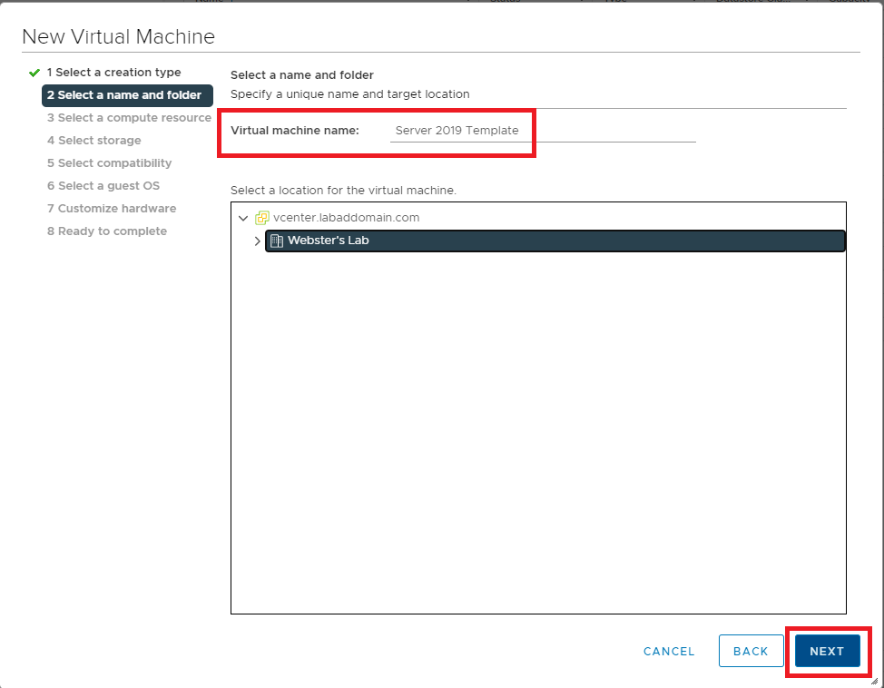884x688 pixels.
Task: Select the Webster's Lab tree entry
Action: (328, 241)
